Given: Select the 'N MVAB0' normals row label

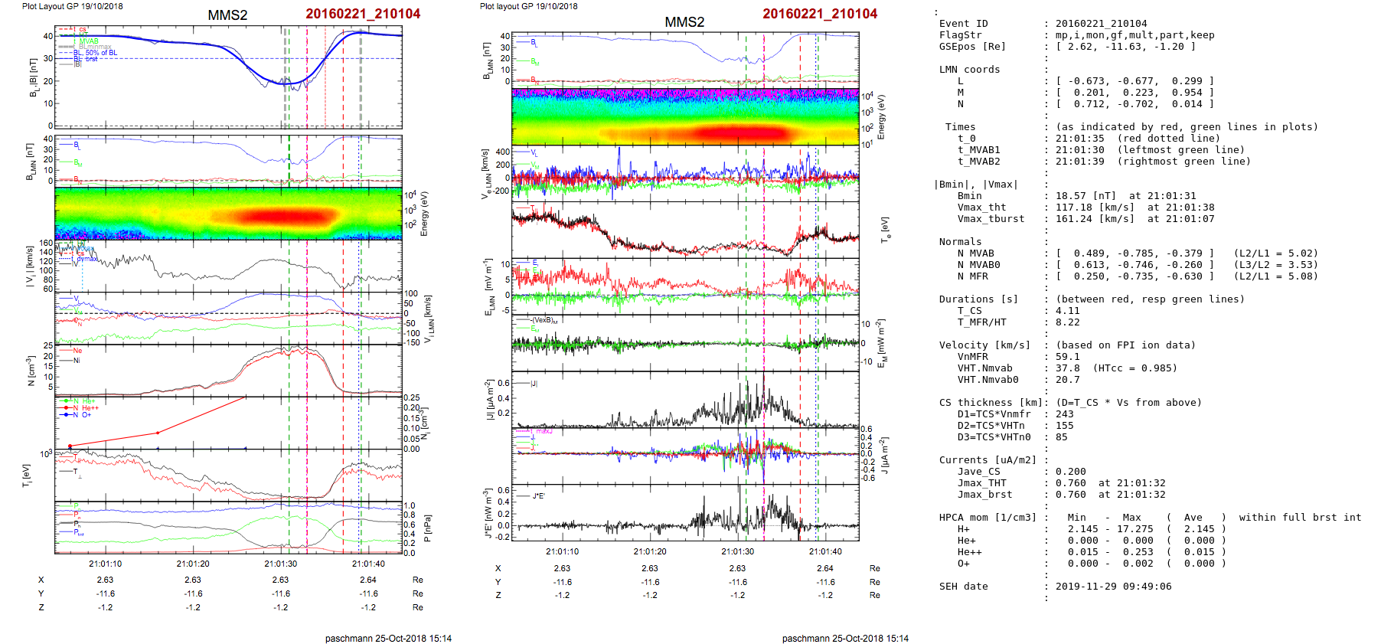Looking at the screenshot, I should [979, 265].
